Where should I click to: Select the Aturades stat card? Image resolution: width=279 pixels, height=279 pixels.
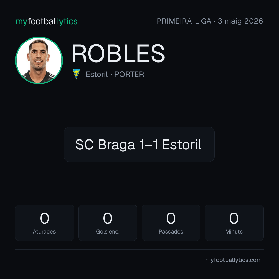(45, 223)
